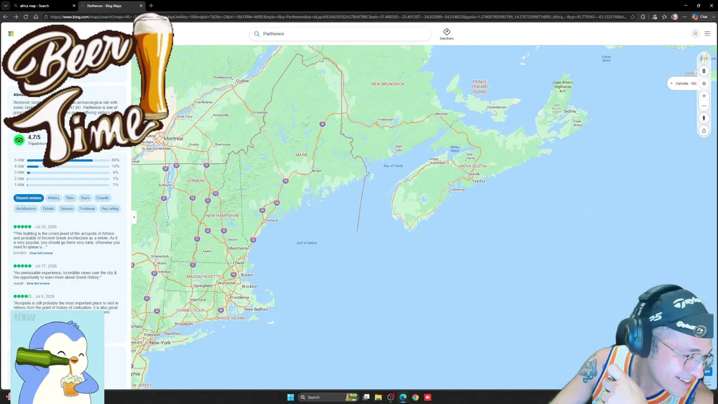Screen dimensions: 718x404
Task: Open the browser Favorites list icon
Action: click(x=663, y=17)
